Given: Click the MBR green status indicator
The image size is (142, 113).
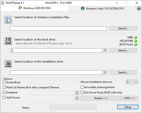Looking at the screenshot, I should 136,38.
